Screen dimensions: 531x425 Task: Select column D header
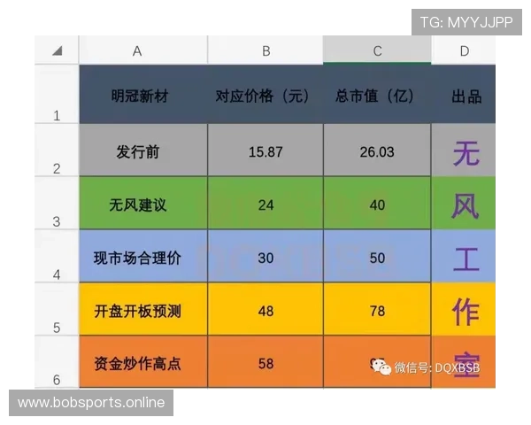pos(464,50)
